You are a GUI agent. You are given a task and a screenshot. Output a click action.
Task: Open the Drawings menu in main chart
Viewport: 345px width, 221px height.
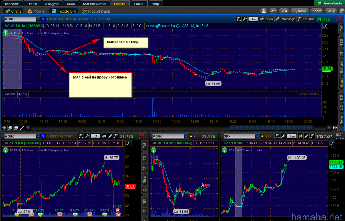(x=285, y=19)
